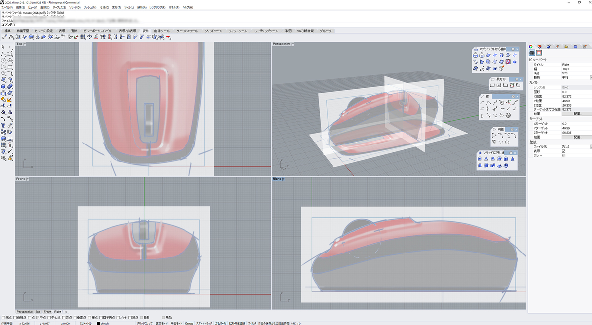Screen dimensions: 592x325
Task: Click the ミリメートル units status pane
Action: click(x=85, y=323)
